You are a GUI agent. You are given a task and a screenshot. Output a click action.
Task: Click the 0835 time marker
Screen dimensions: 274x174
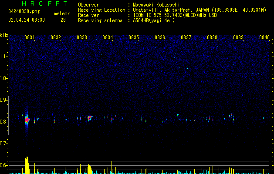134,37
